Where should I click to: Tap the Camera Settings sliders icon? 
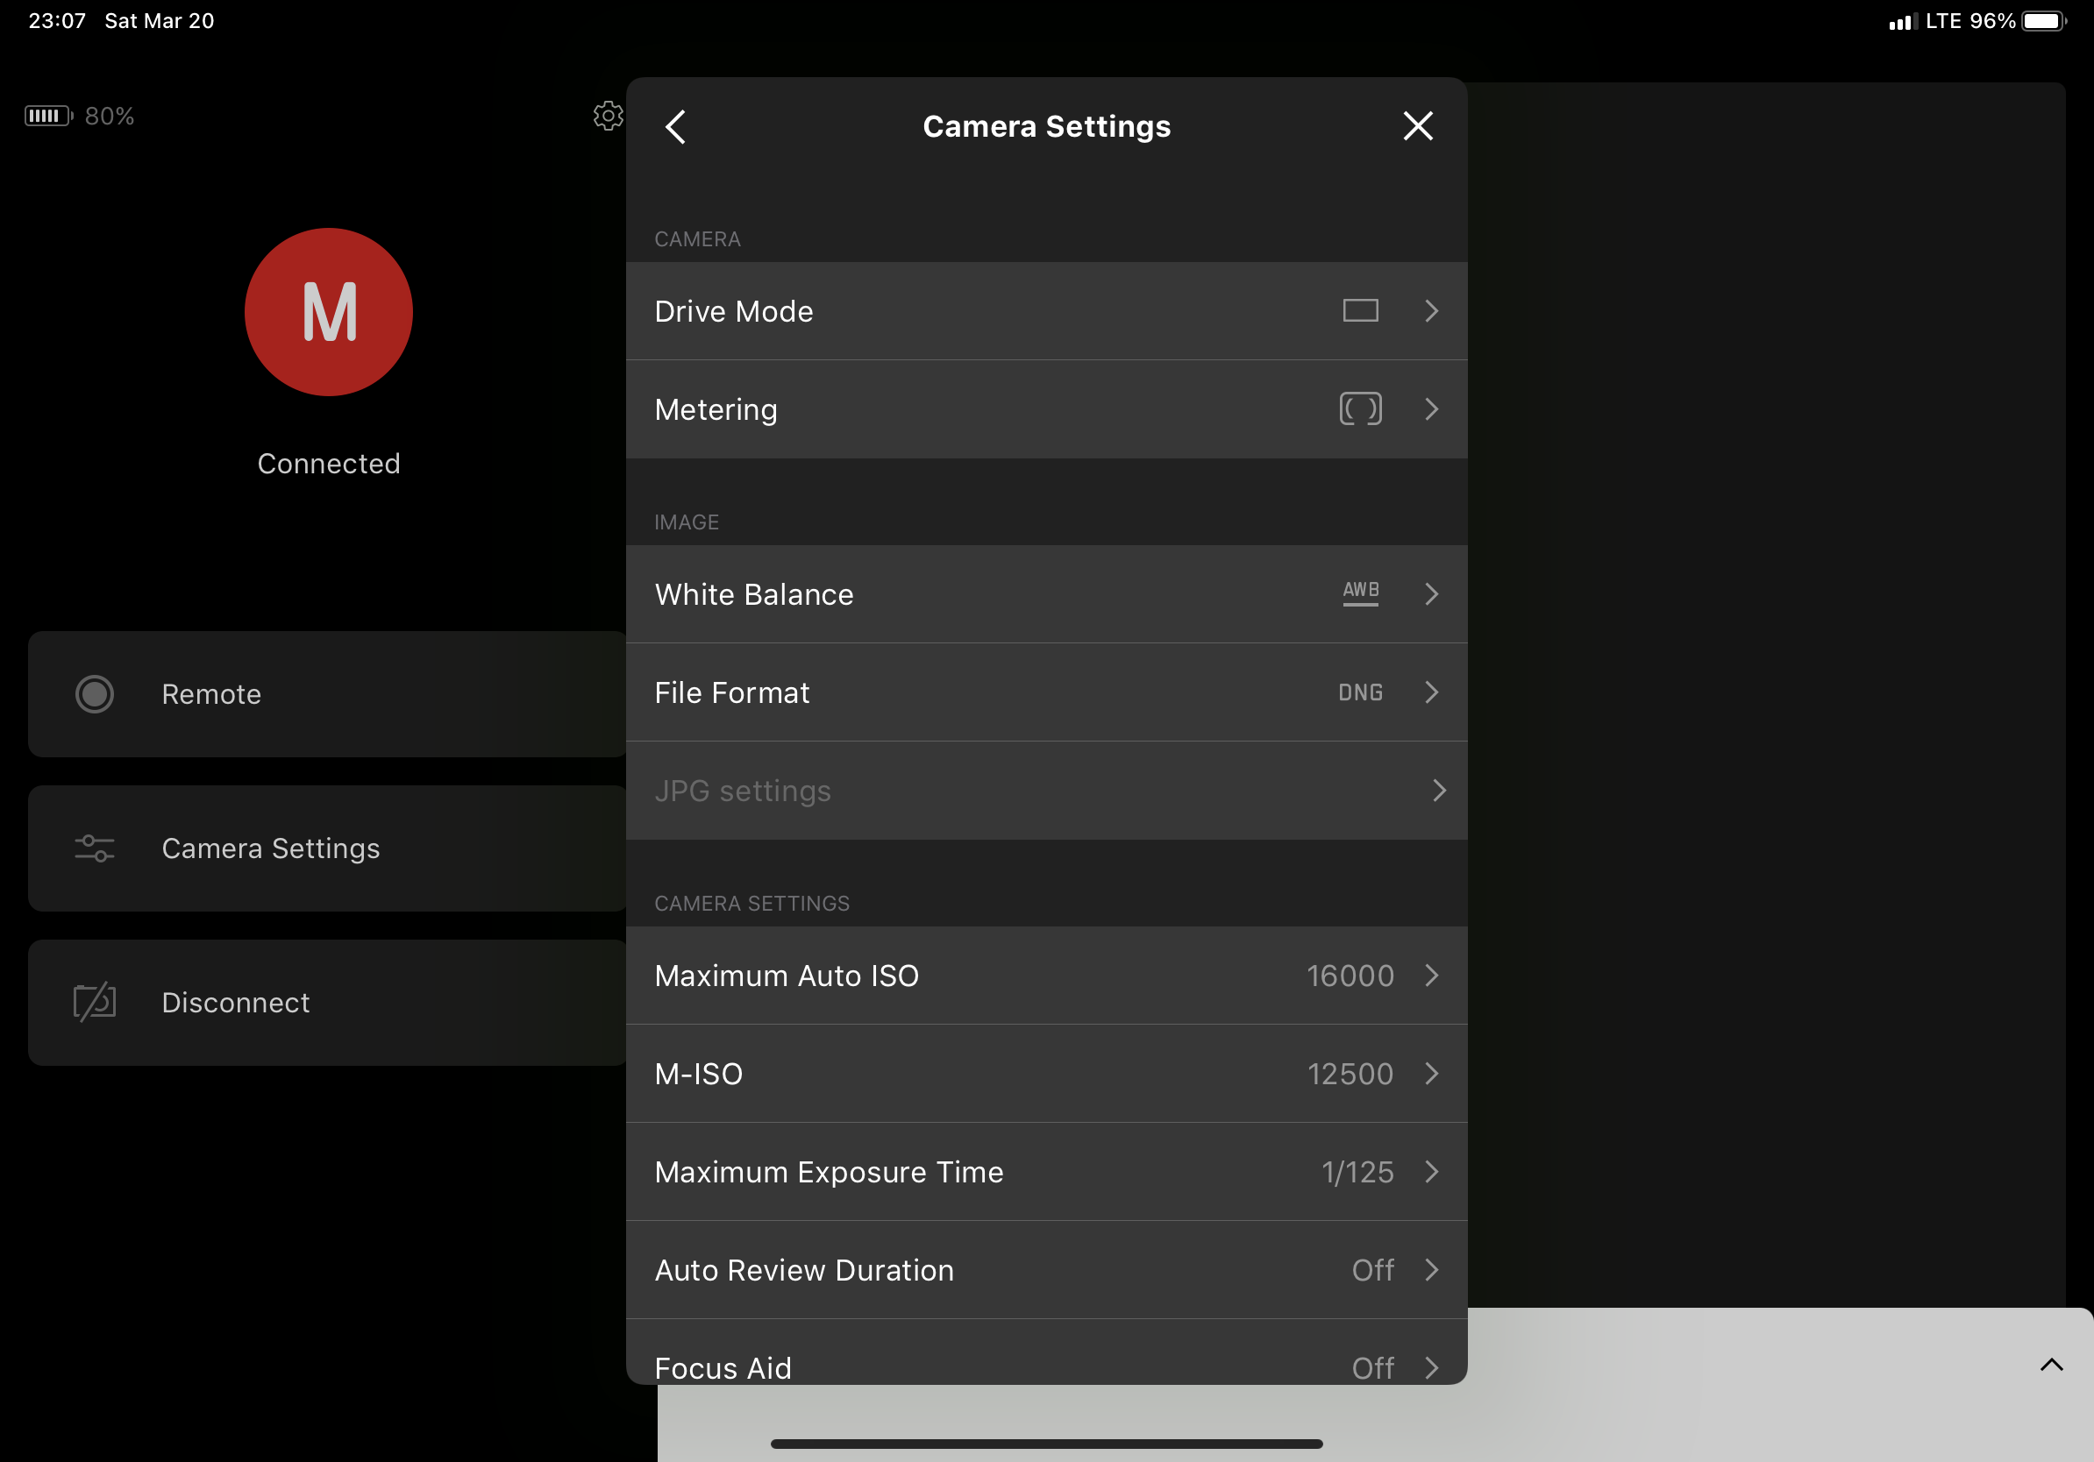[94, 848]
